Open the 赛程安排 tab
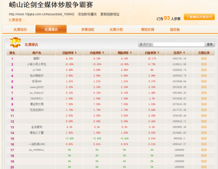Viewport: 218px width, 169px height. [x=147, y=30]
